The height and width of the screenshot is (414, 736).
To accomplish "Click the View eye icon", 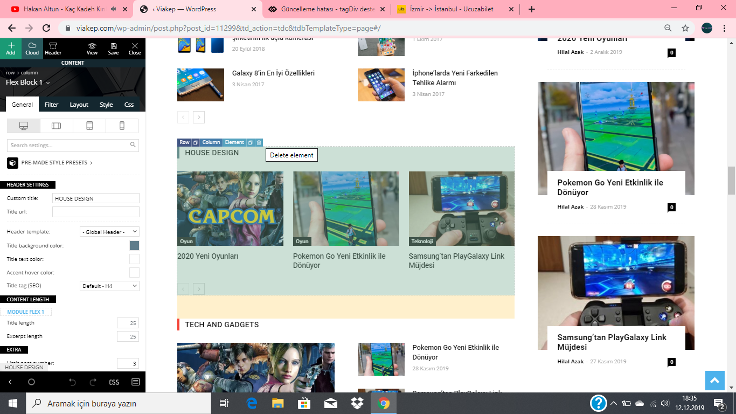I will (x=92, y=49).
